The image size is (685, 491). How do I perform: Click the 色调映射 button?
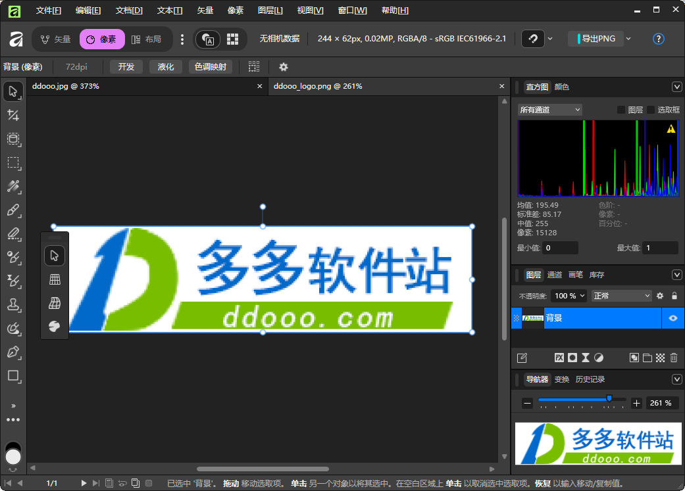click(x=211, y=67)
